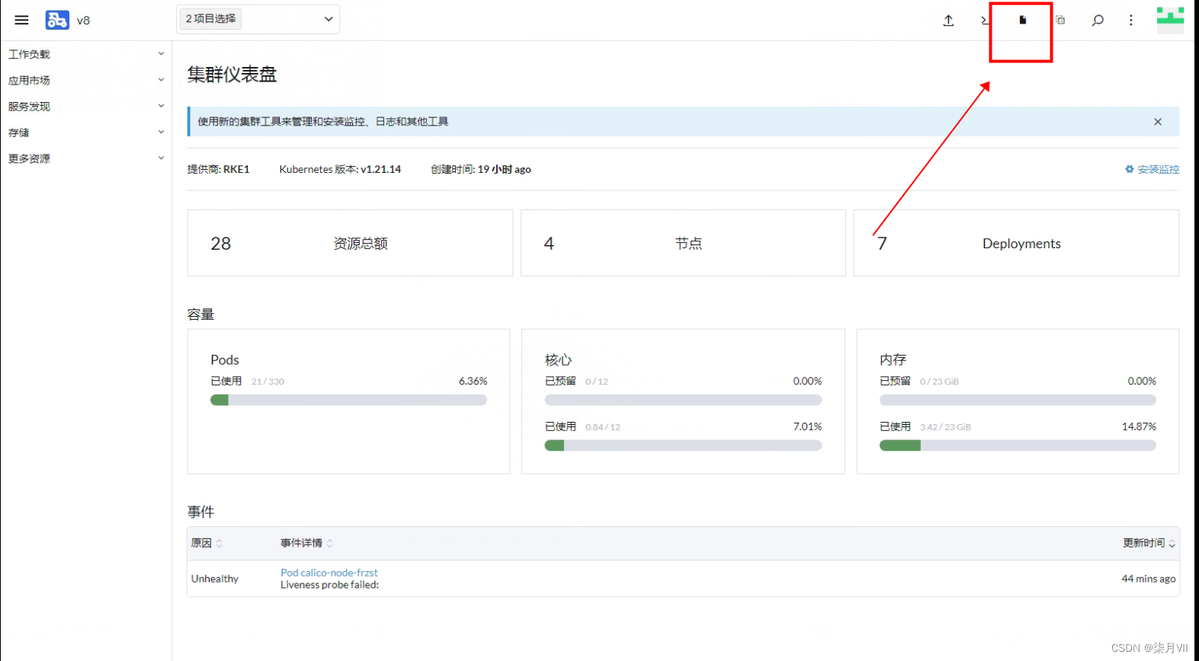Sort events by 更新时间 column
The width and height of the screenshot is (1199, 661).
click(x=1149, y=543)
